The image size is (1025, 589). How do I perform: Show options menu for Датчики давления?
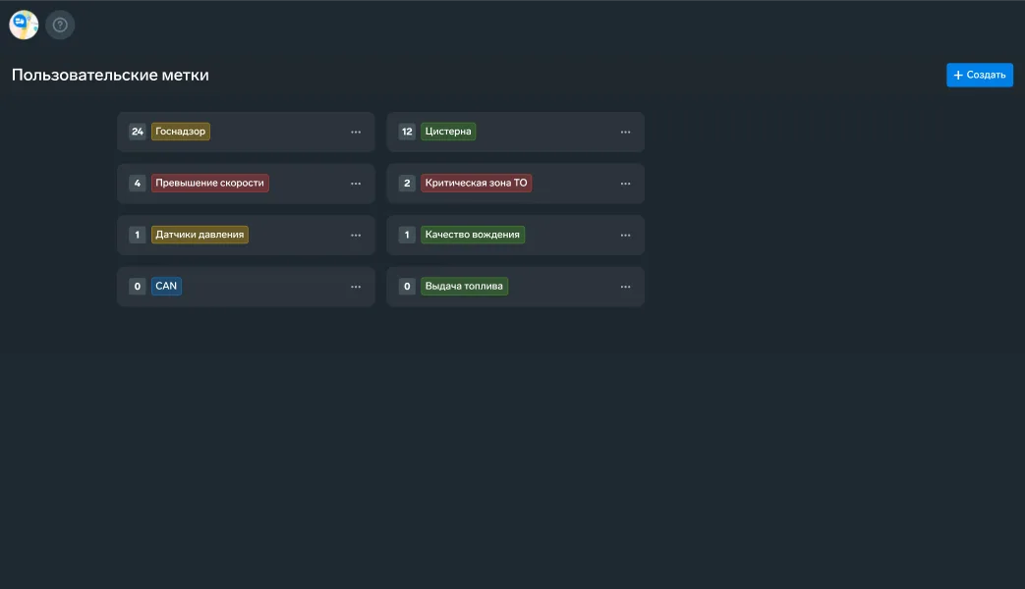(x=356, y=235)
